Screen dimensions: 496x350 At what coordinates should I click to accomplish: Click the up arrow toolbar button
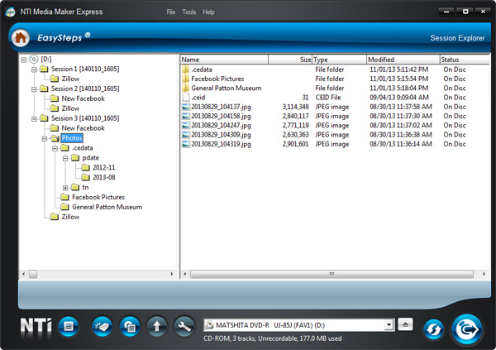[157, 326]
